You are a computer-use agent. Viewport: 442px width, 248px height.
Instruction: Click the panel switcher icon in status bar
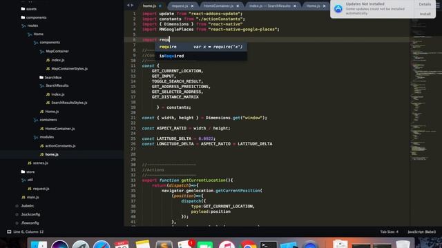coord(9,231)
